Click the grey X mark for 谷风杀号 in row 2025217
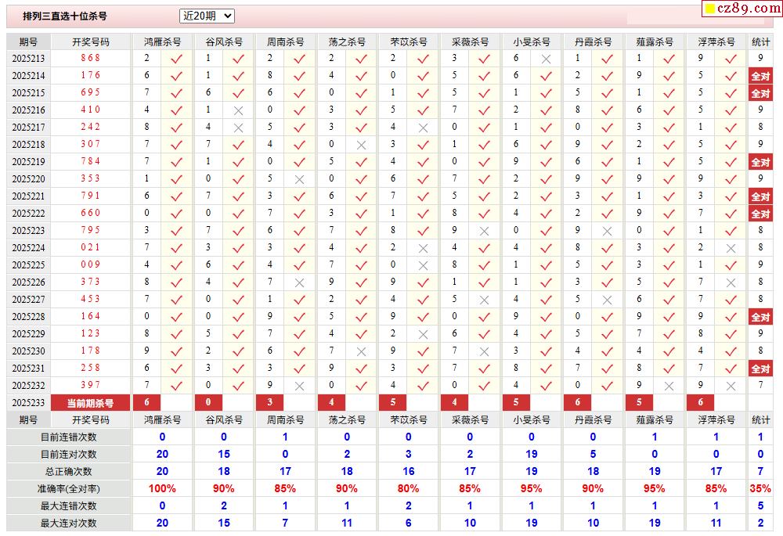The width and height of the screenshot is (783, 536). [x=238, y=128]
